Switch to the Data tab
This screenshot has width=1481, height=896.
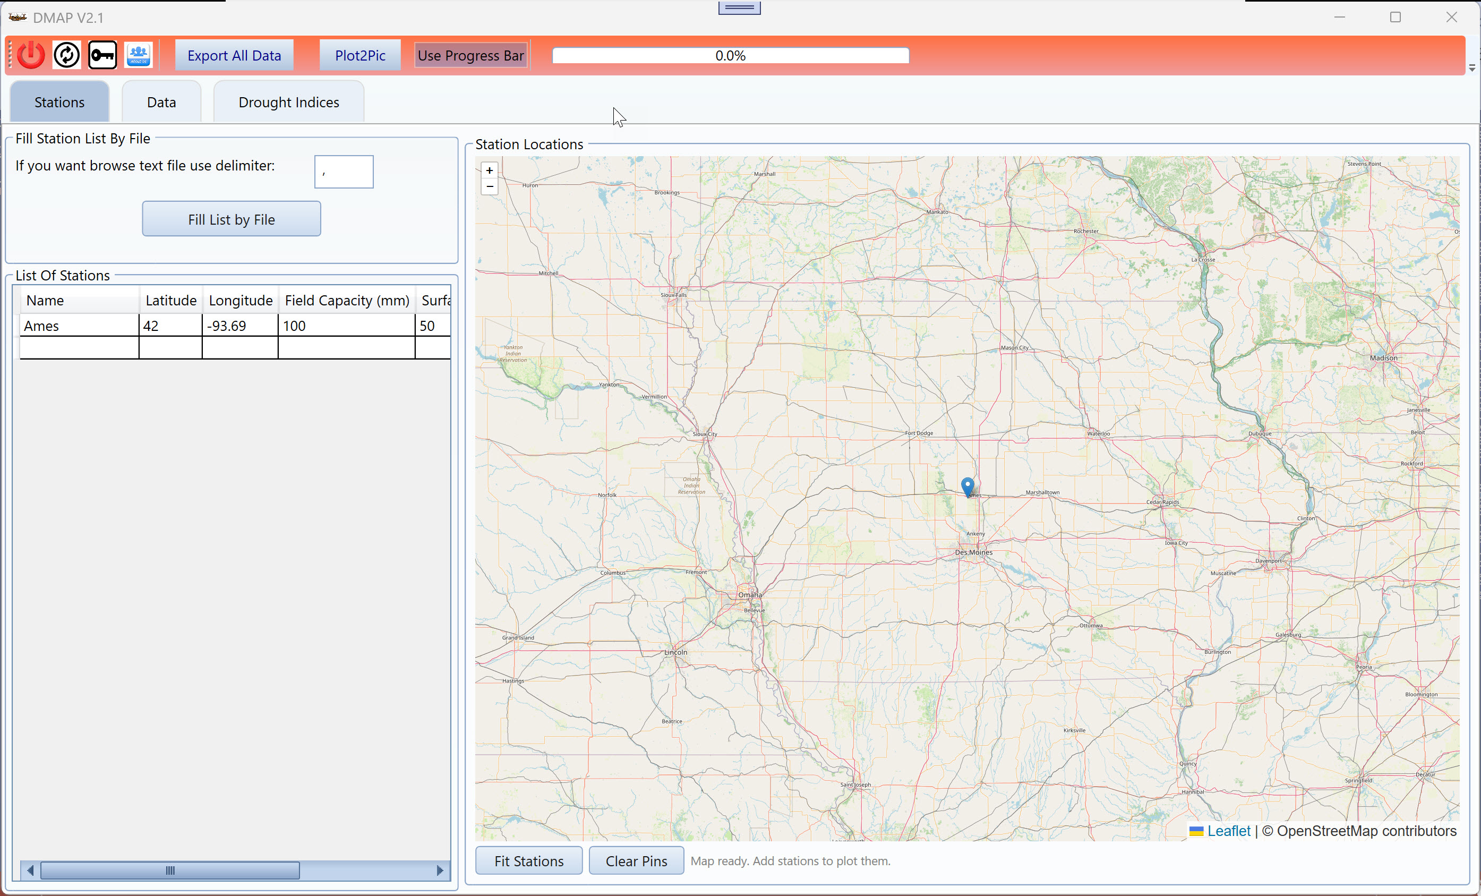(x=161, y=102)
